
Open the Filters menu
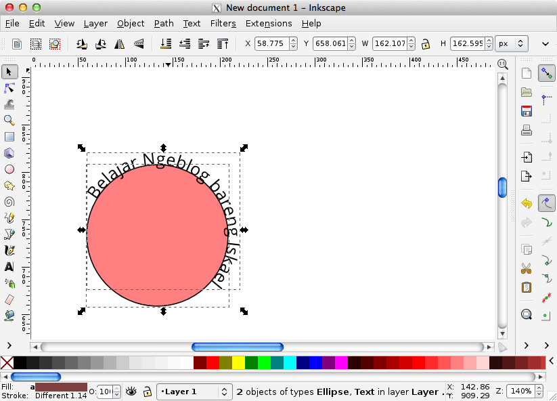223,24
